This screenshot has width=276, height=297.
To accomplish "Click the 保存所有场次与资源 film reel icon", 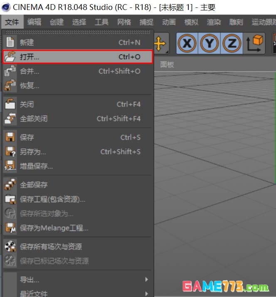I will [x=10, y=246].
